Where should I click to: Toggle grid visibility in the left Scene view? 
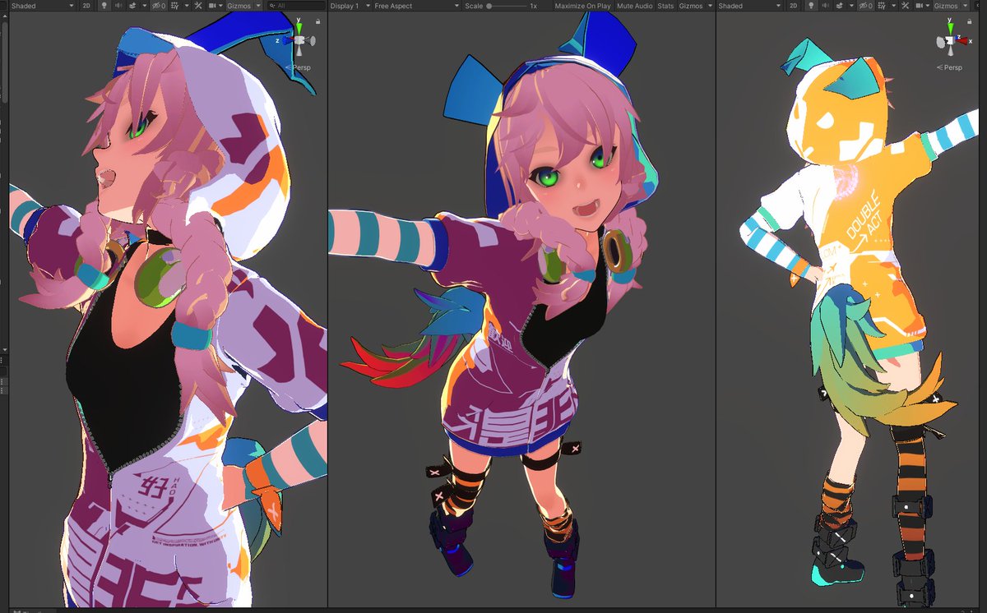point(175,5)
